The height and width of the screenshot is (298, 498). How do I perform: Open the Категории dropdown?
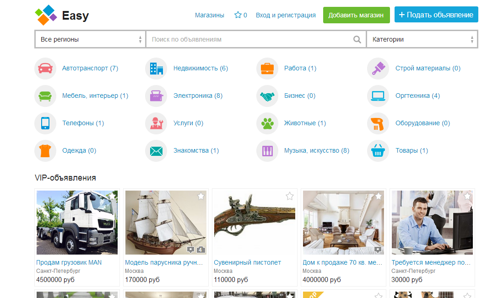click(x=422, y=39)
